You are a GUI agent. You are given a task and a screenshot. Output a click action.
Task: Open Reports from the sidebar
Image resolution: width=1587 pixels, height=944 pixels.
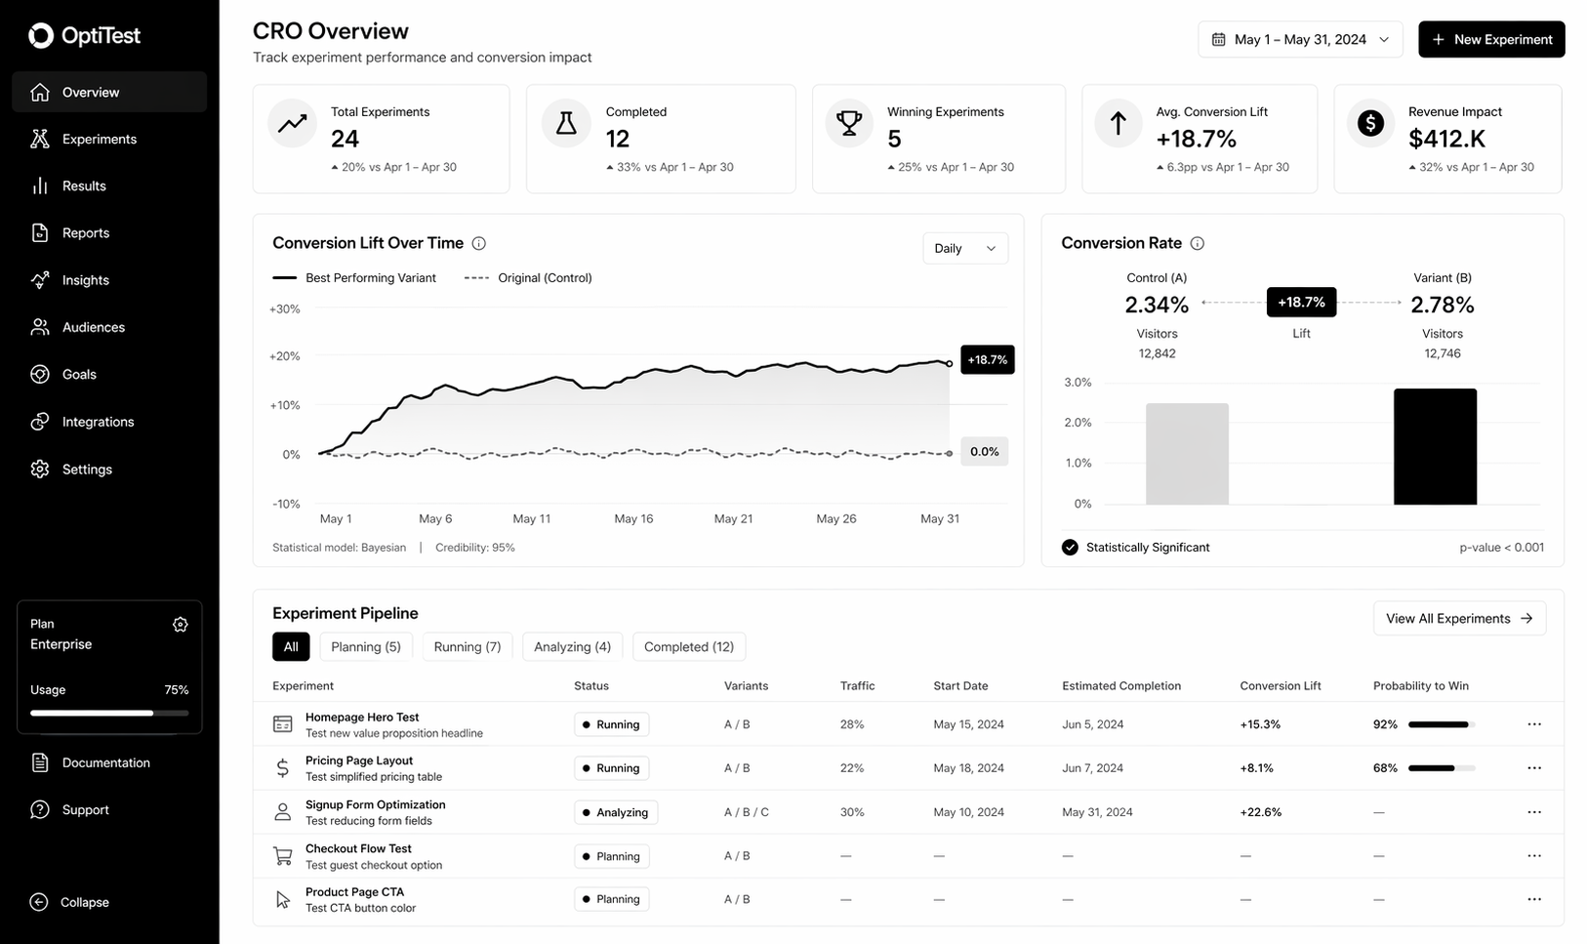click(x=84, y=232)
